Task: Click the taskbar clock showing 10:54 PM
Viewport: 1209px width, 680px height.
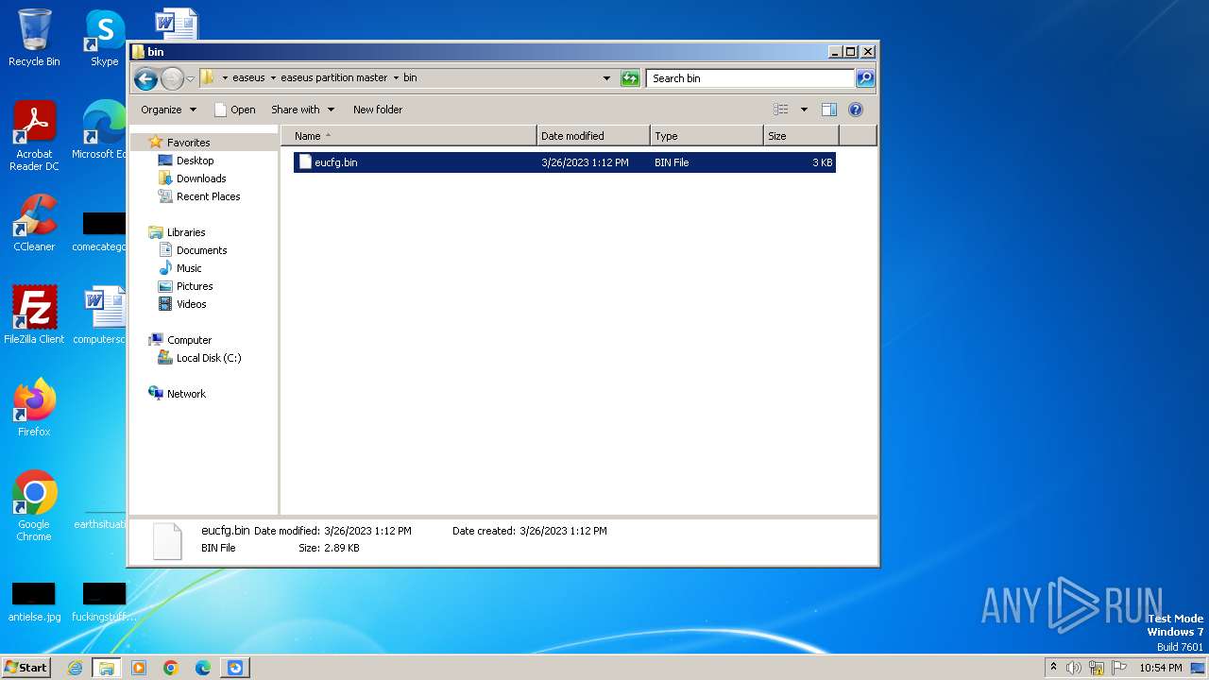Action: click(1161, 668)
